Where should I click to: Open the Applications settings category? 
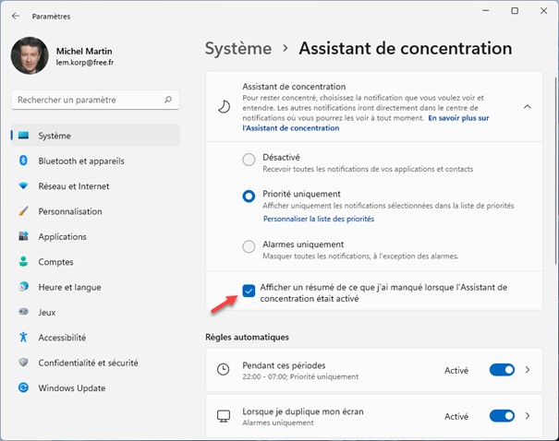coord(62,236)
